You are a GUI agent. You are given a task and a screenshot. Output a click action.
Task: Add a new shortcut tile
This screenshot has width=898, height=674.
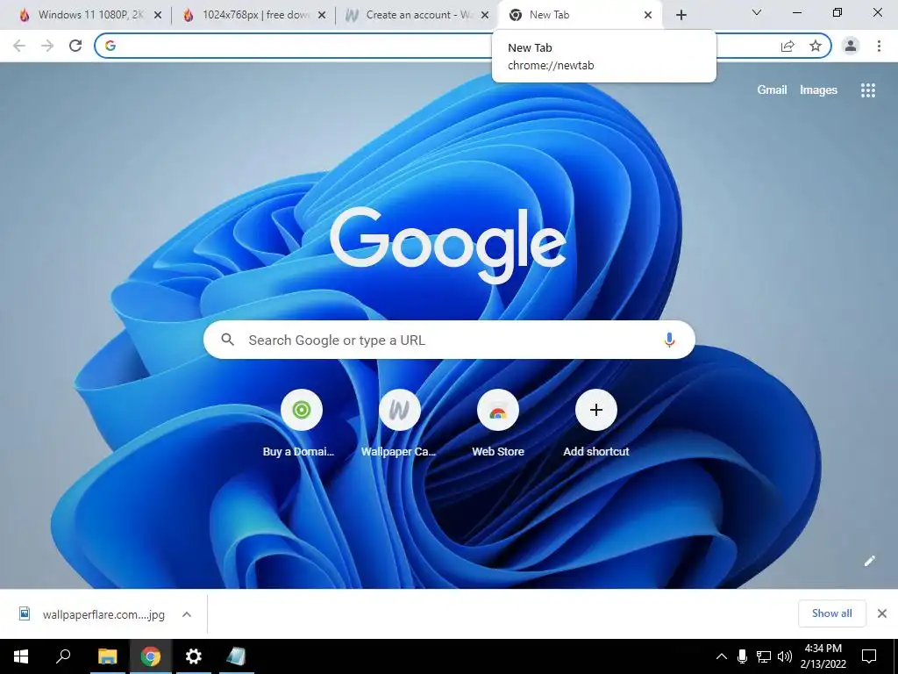tap(596, 424)
